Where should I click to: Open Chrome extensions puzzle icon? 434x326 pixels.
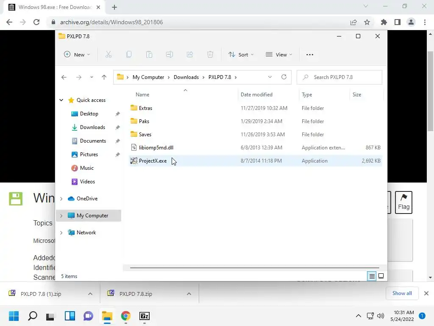(x=384, y=22)
